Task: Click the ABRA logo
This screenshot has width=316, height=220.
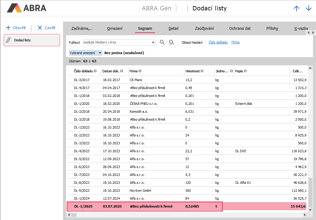Action: click(26, 8)
